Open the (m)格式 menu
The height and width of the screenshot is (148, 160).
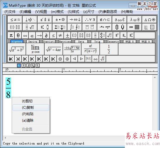coord(57,12)
